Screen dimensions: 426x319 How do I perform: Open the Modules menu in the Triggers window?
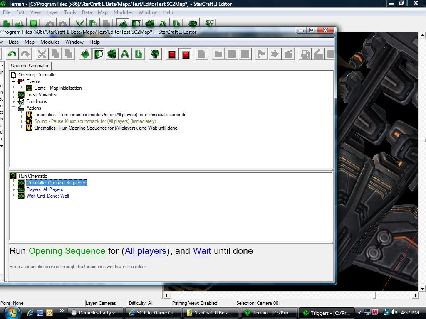(x=50, y=42)
